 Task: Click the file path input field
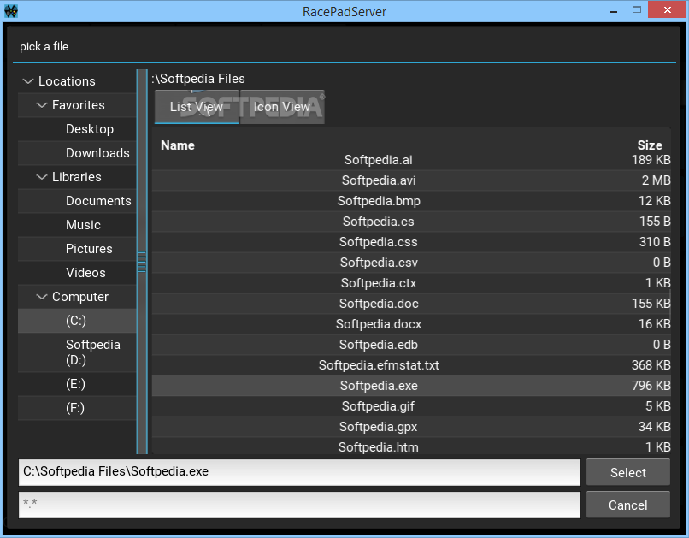tap(299, 472)
